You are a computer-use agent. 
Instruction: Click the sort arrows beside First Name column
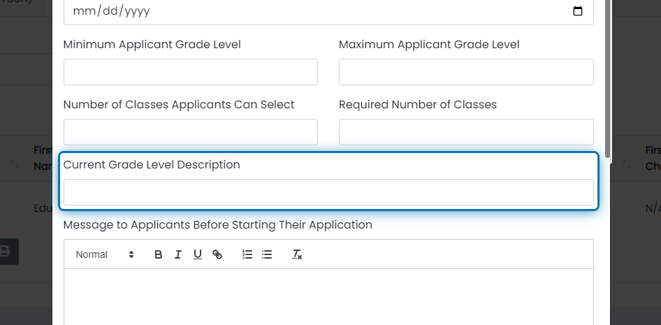coord(15,164)
